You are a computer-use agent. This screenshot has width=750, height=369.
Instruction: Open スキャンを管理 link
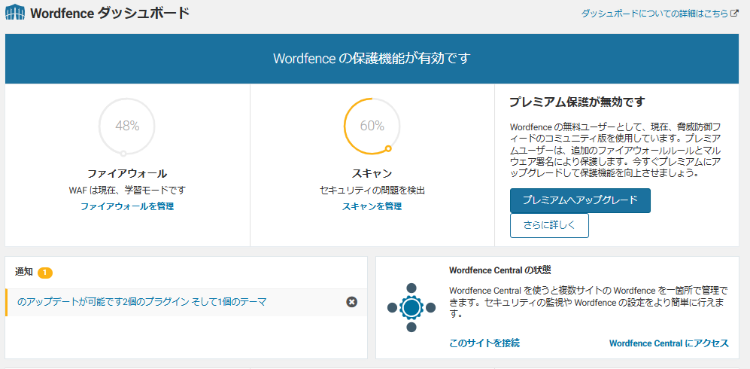click(372, 207)
